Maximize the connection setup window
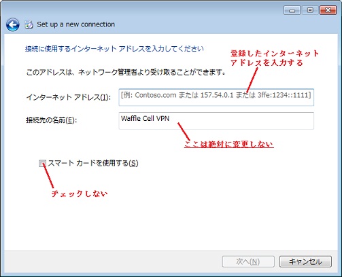 click(310, 10)
